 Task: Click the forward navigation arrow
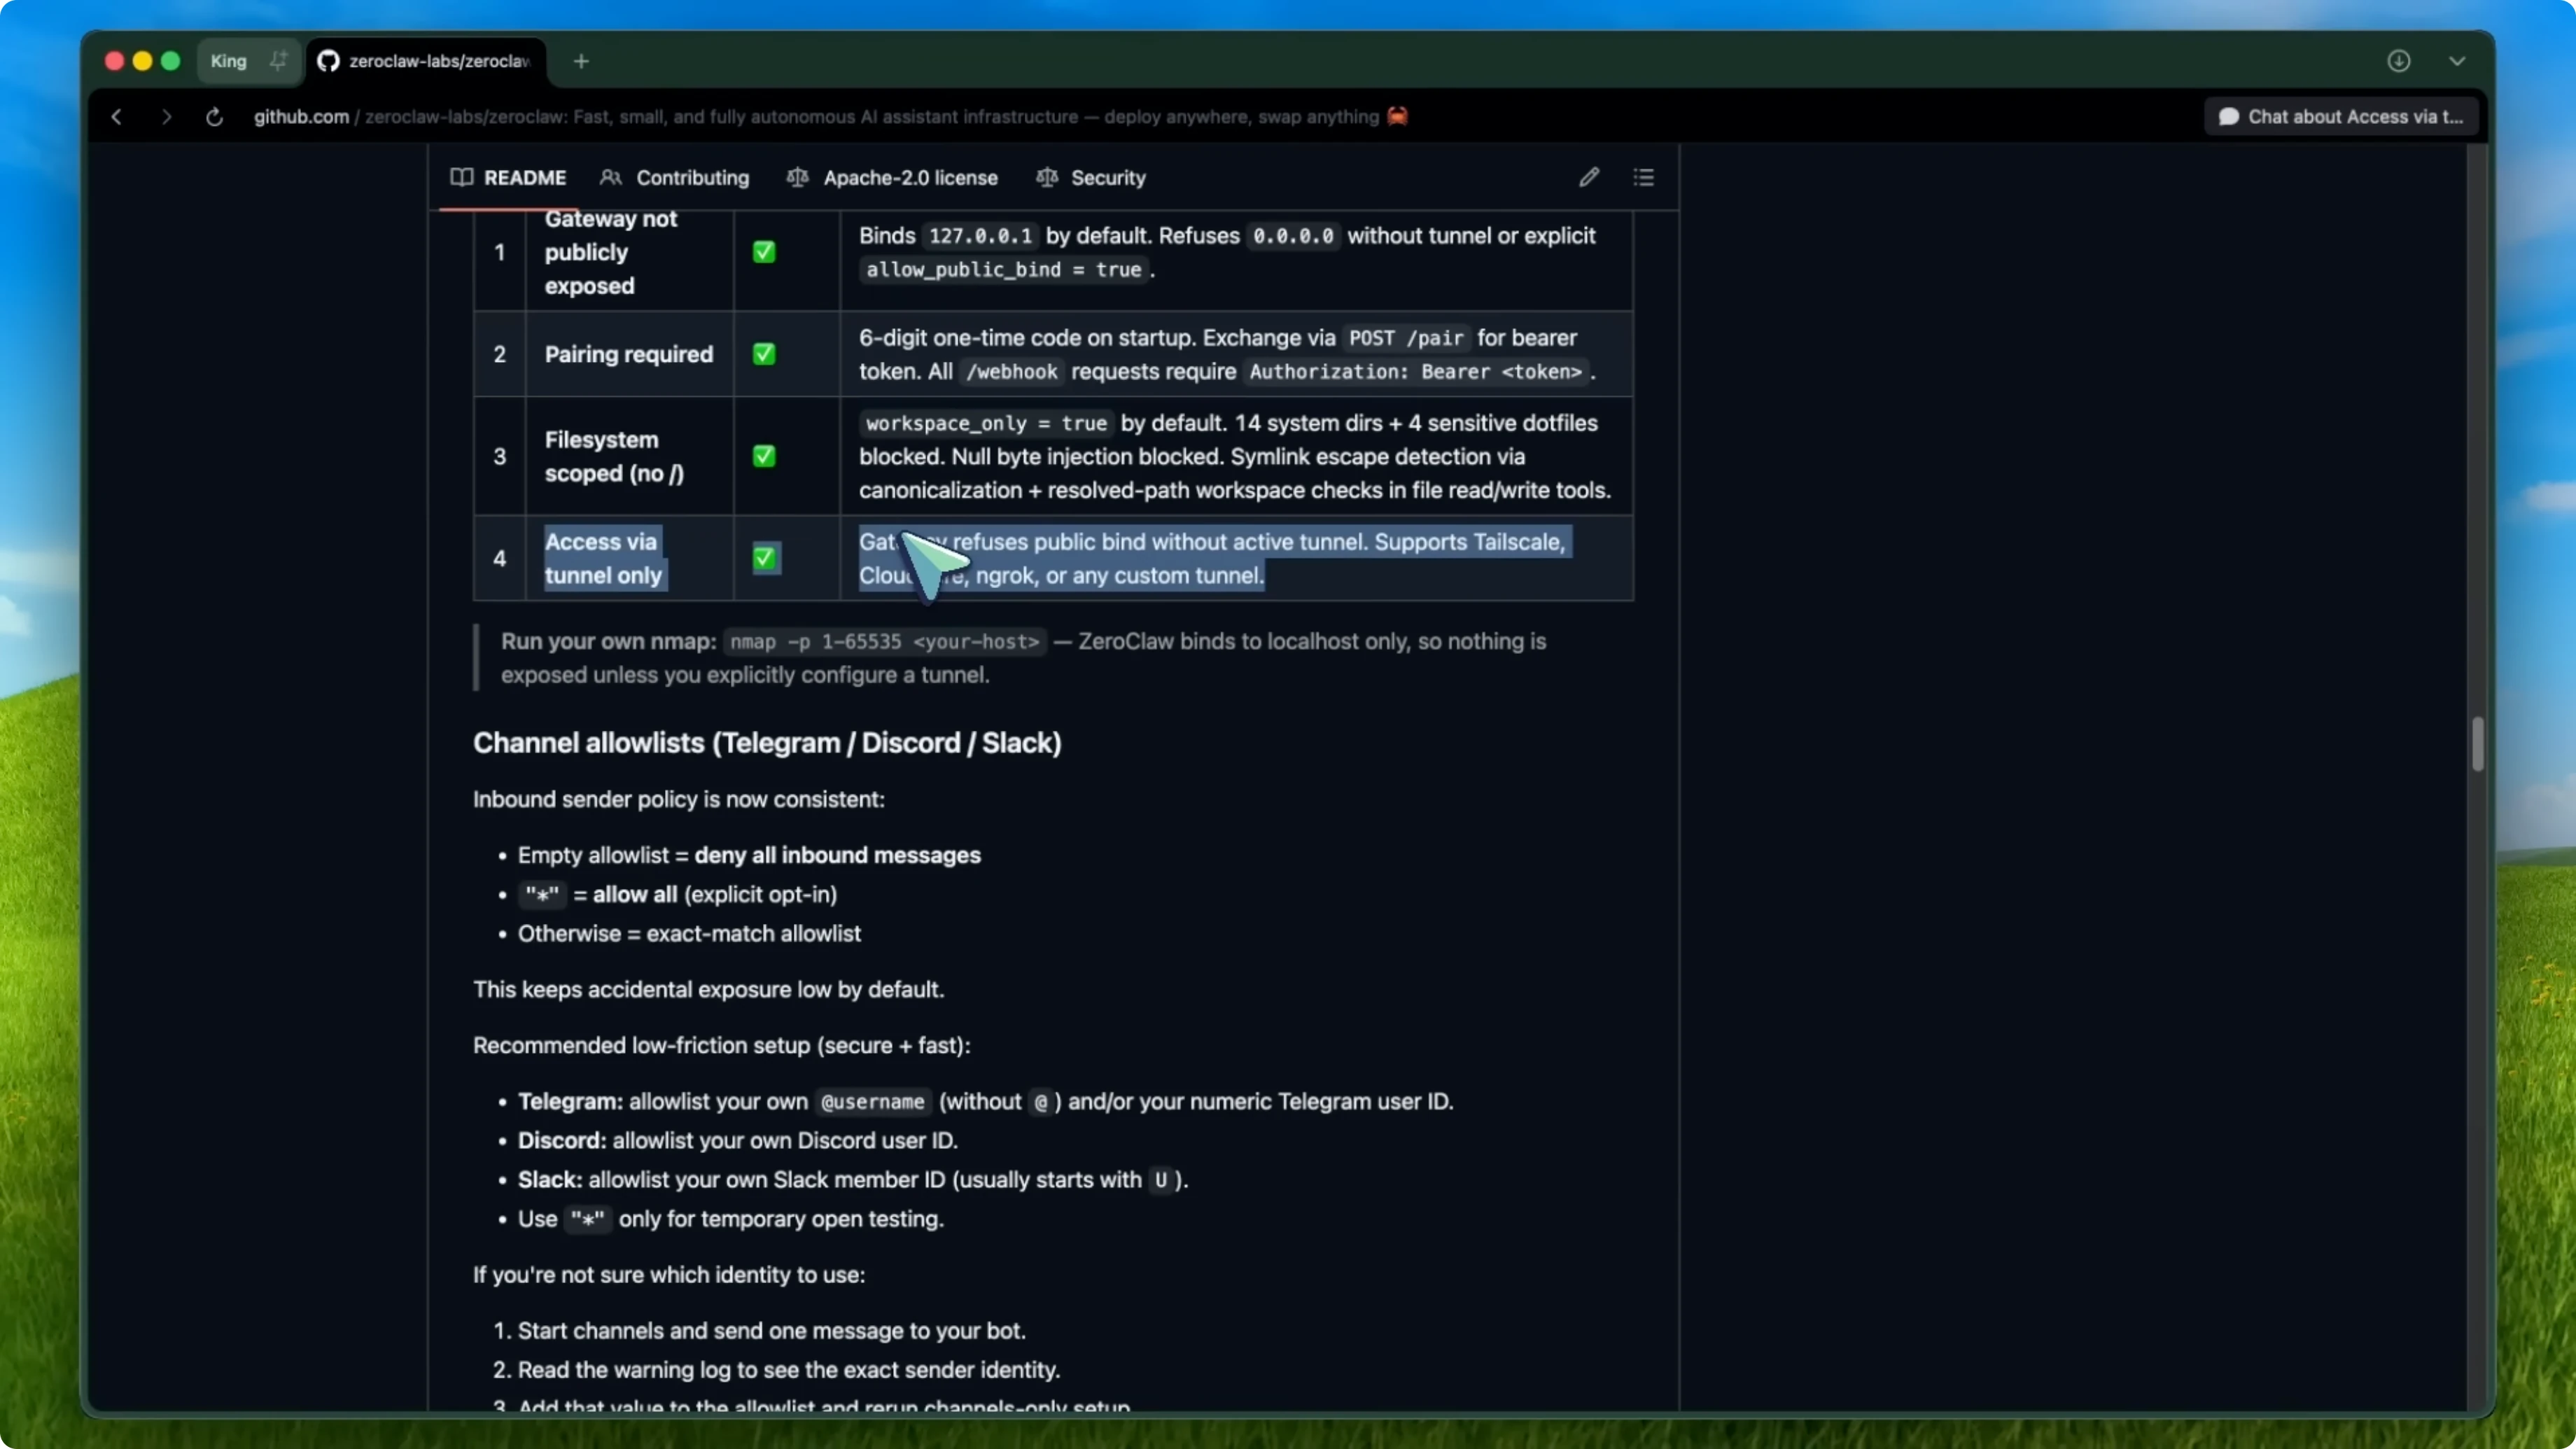click(166, 117)
